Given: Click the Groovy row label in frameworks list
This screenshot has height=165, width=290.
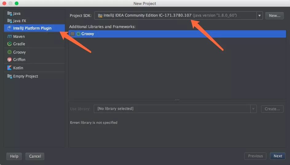Looking at the screenshot, I should (88, 34).
